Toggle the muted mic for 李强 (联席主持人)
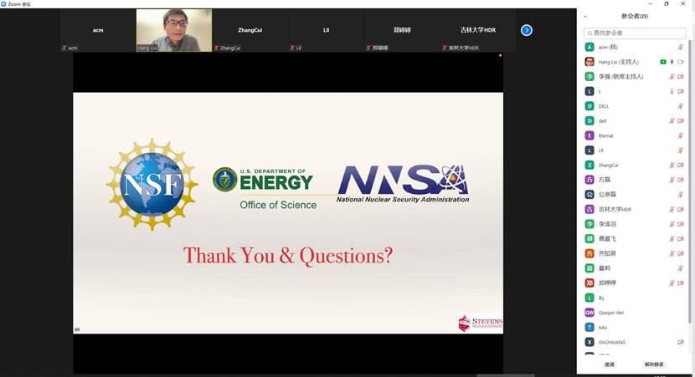 672,77
